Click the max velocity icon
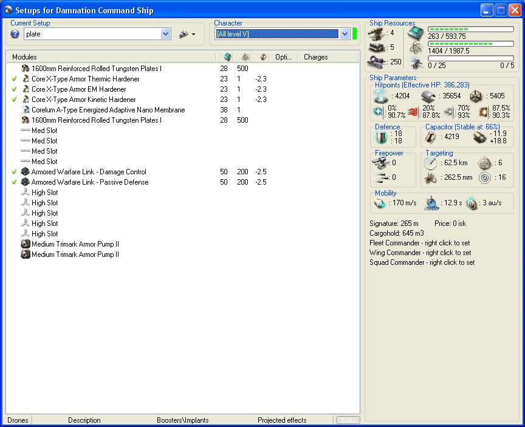The width and height of the screenshot is (525, 427). coord(380,203)
